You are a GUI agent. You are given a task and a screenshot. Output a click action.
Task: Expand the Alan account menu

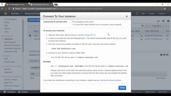[x=144, y=14]
